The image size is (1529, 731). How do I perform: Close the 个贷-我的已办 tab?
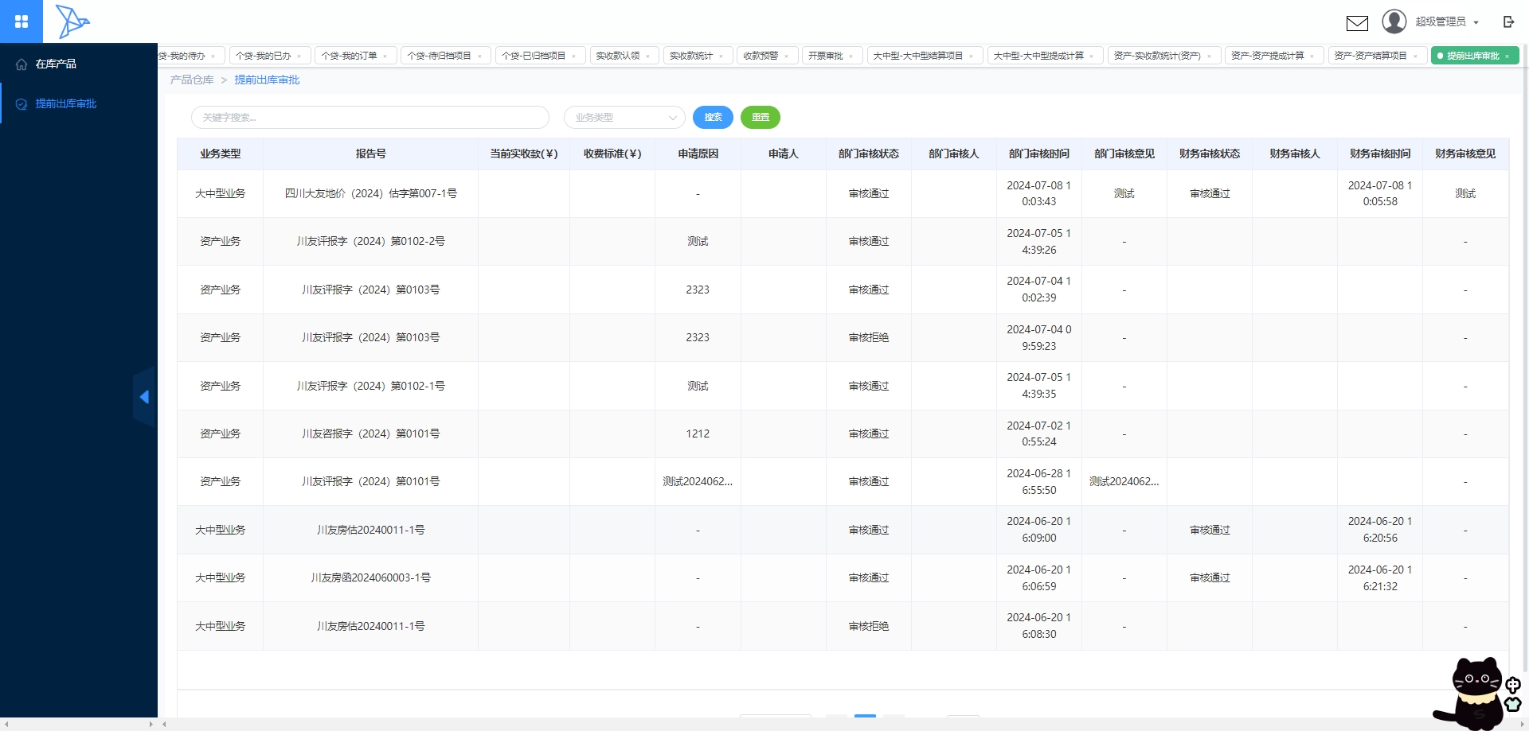click(299, 56)
